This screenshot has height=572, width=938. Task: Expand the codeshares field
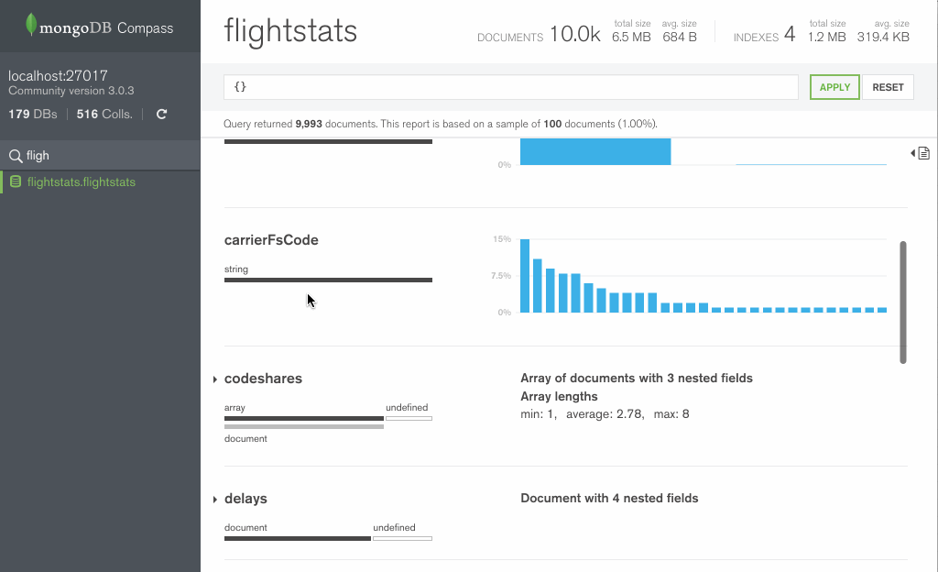tap(215, 379)
